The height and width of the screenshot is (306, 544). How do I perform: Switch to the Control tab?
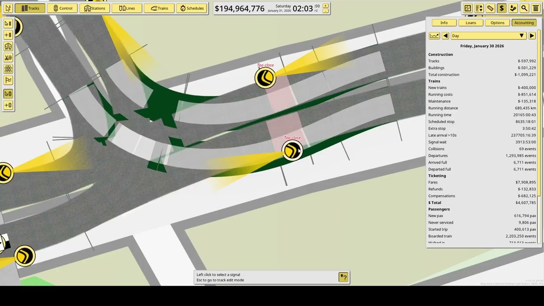coord(62,8)
